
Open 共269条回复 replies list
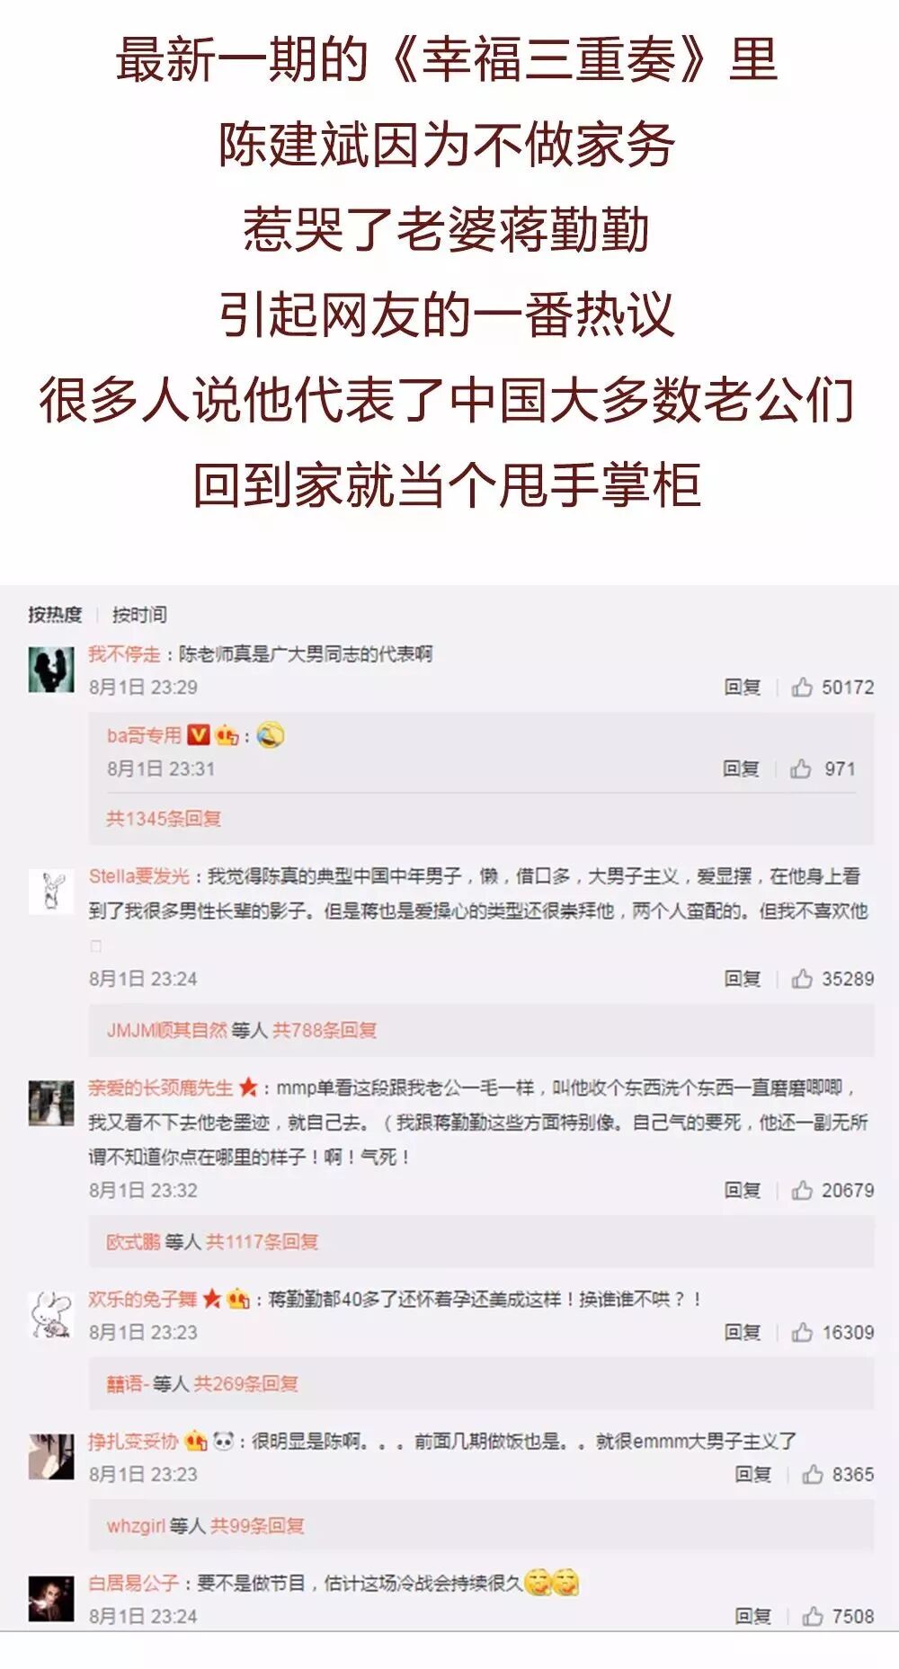coord(246,1384)
